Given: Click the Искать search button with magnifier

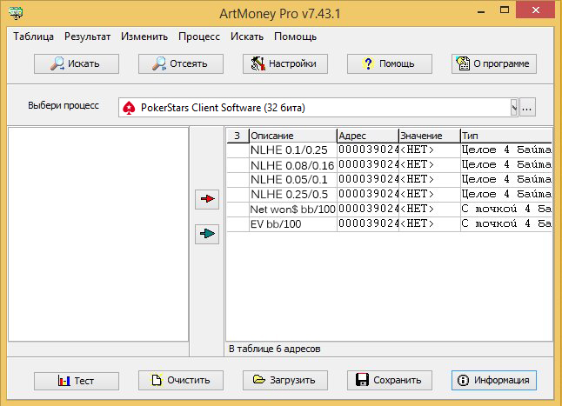Looking at the screenshot, I should [x=77, y=63].
